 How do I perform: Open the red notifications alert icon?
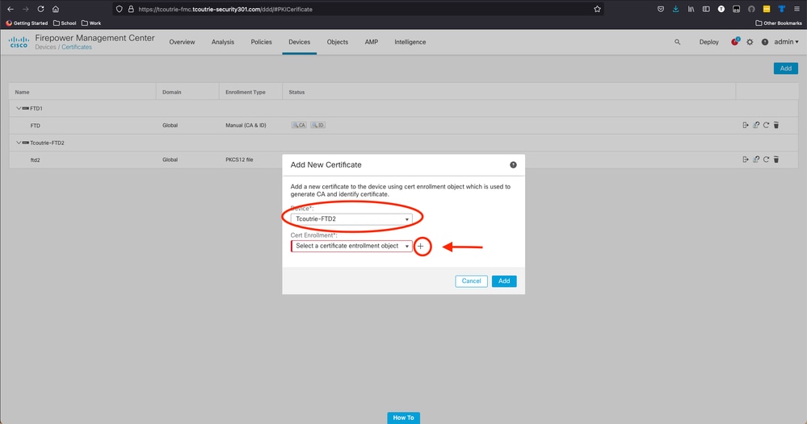[735, 42]
